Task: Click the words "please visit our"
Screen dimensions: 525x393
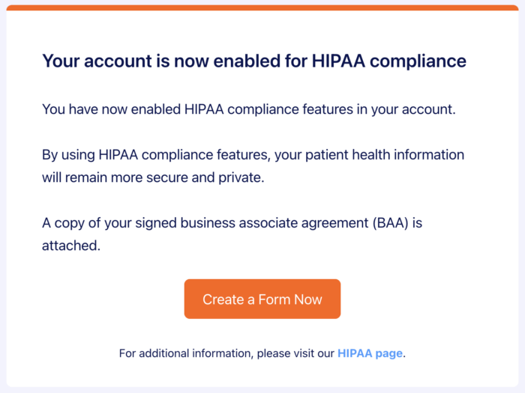Action: (x=295, y=353)
